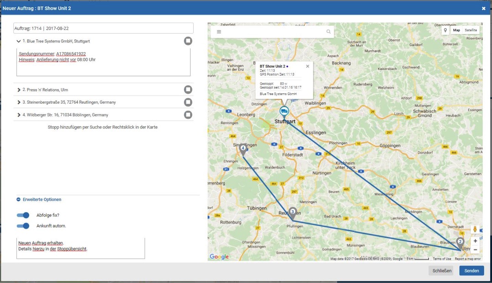
Task: Expand stop 3 Steinenbergstraße 35
Action: coord(19,102)
